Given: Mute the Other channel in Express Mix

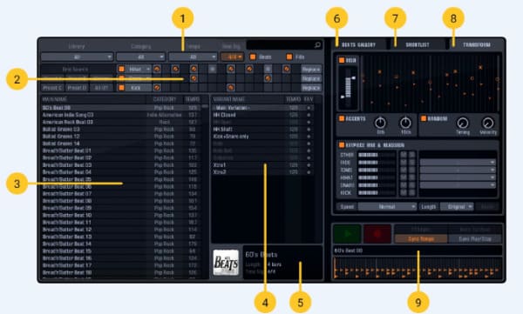Looking at the screenshot, I should point(404,155).
